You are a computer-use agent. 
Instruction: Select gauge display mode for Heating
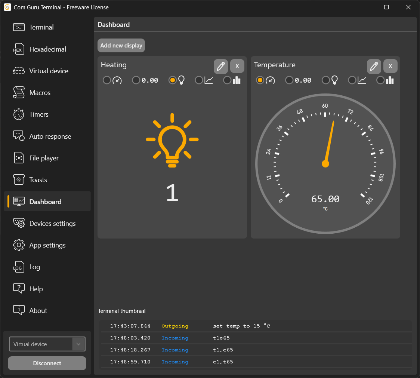coord(107,80)
